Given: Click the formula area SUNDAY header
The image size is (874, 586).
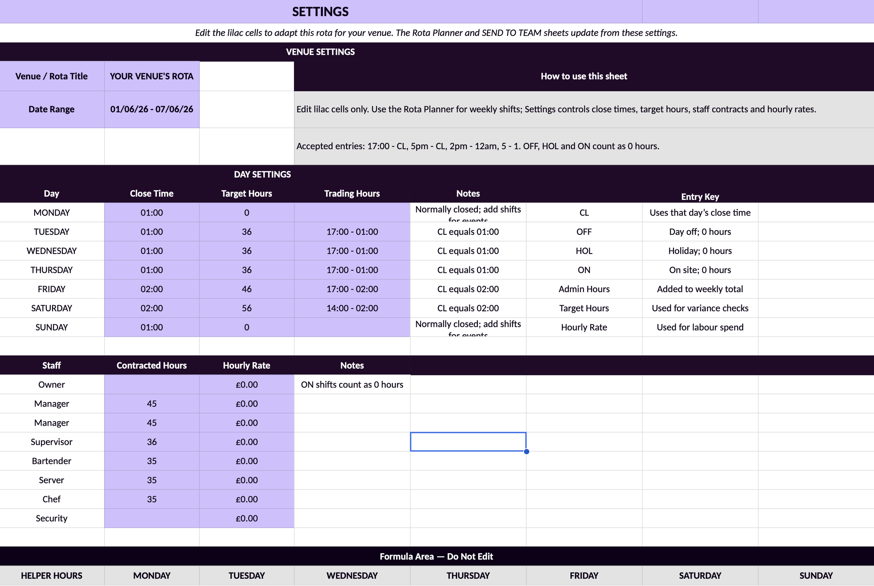Looking at the screenshot, I should (x=816, y=576).
